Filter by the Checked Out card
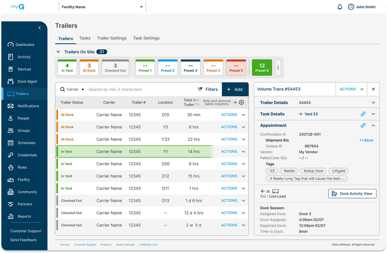 [115, 68]
